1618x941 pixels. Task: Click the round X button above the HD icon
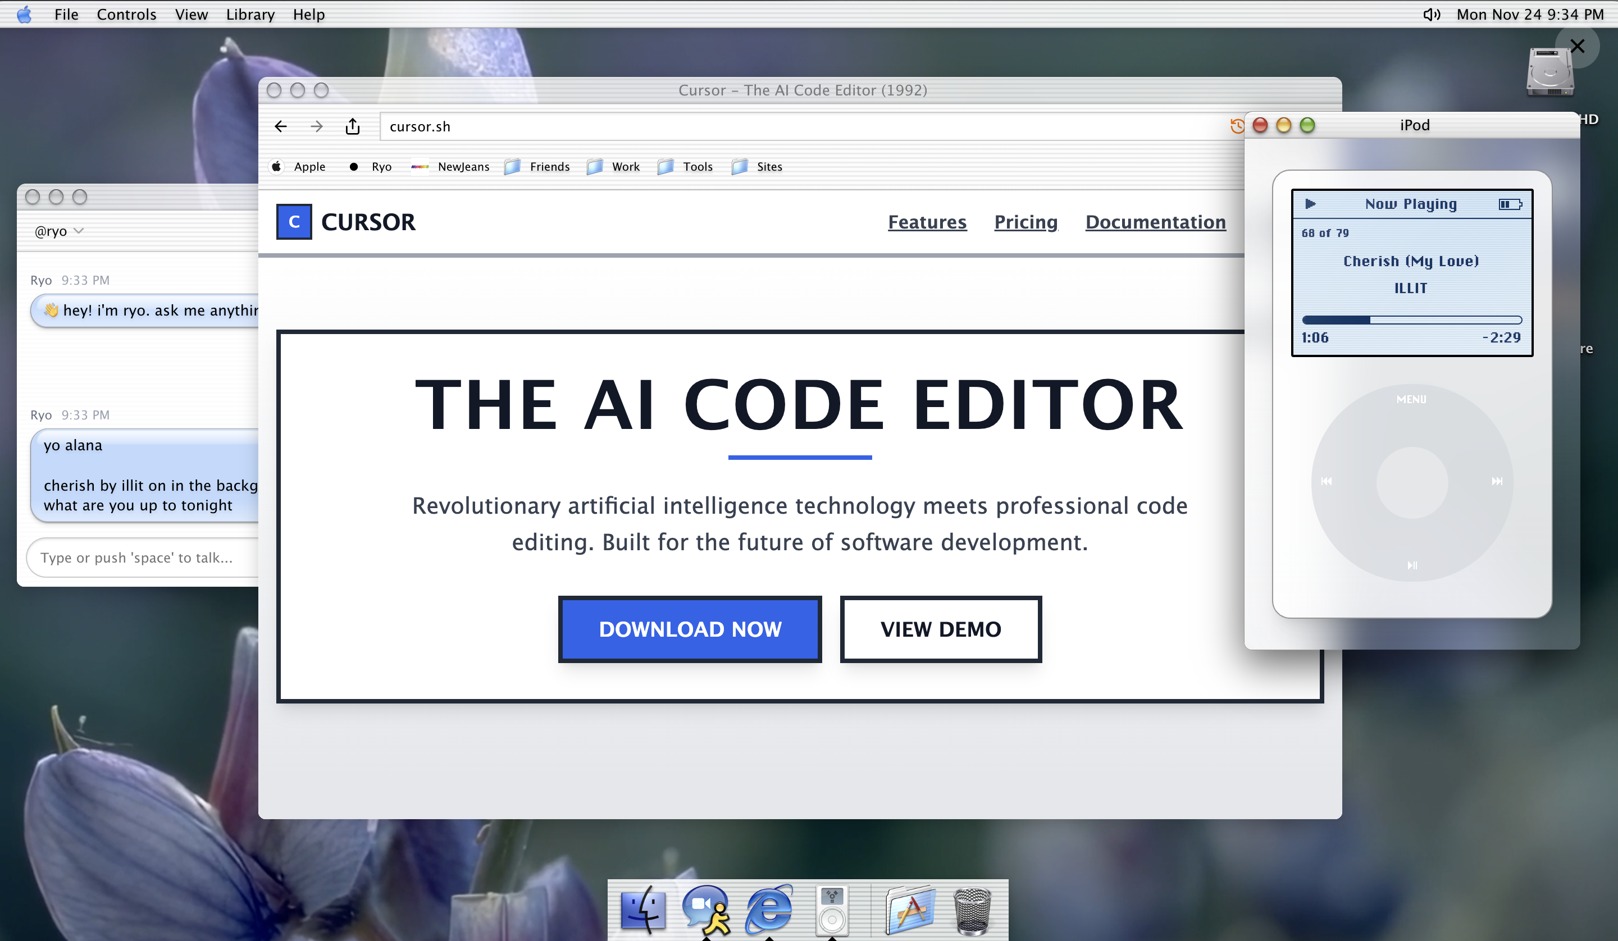point(1577,46)
